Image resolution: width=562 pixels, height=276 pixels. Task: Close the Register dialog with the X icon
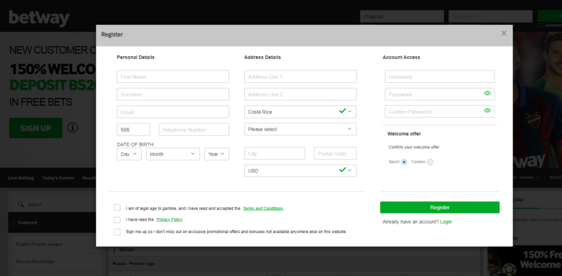point(503,33)
